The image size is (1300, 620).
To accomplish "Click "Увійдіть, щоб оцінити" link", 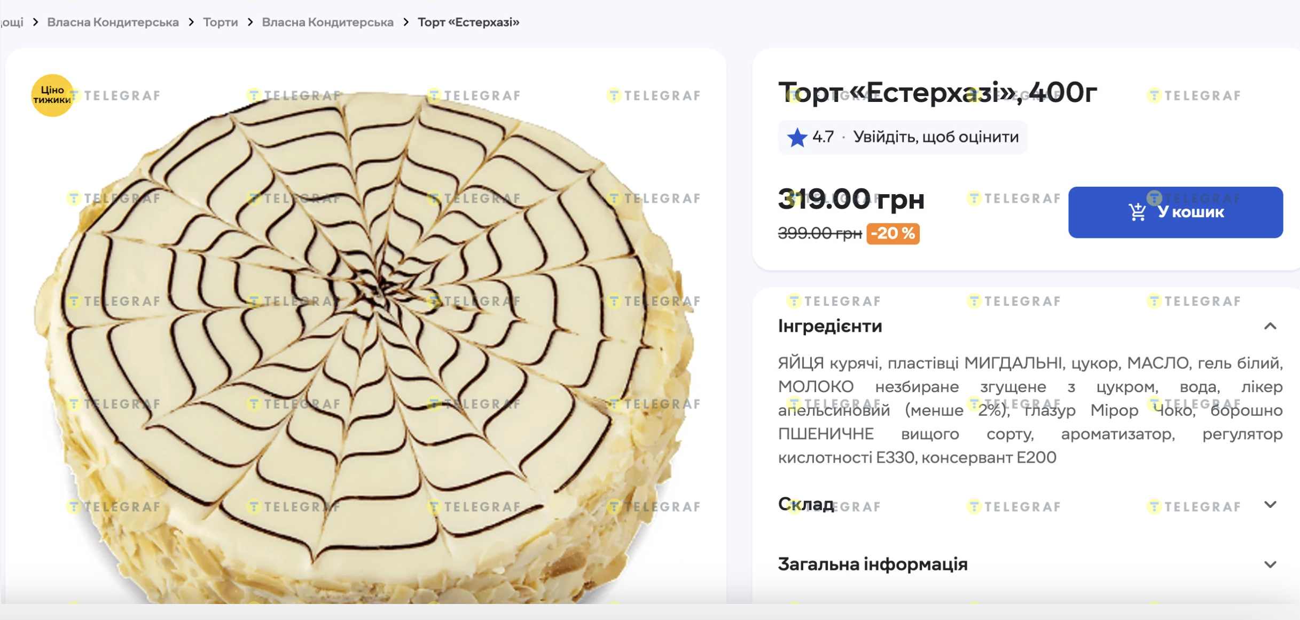I will pyautogui.click(x=936, y=137).
